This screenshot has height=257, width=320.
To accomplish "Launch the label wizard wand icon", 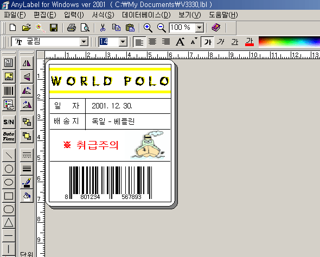I will coord(40,28).
